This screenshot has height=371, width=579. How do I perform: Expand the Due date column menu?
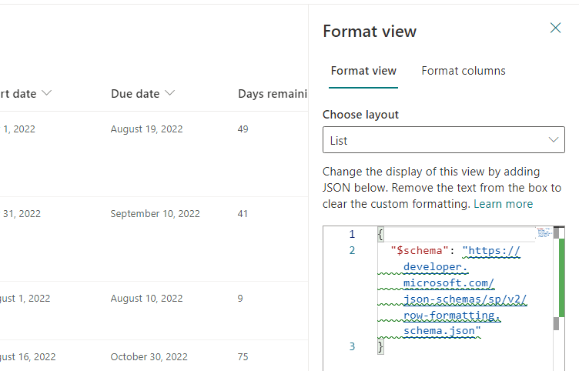coord(169,93)
